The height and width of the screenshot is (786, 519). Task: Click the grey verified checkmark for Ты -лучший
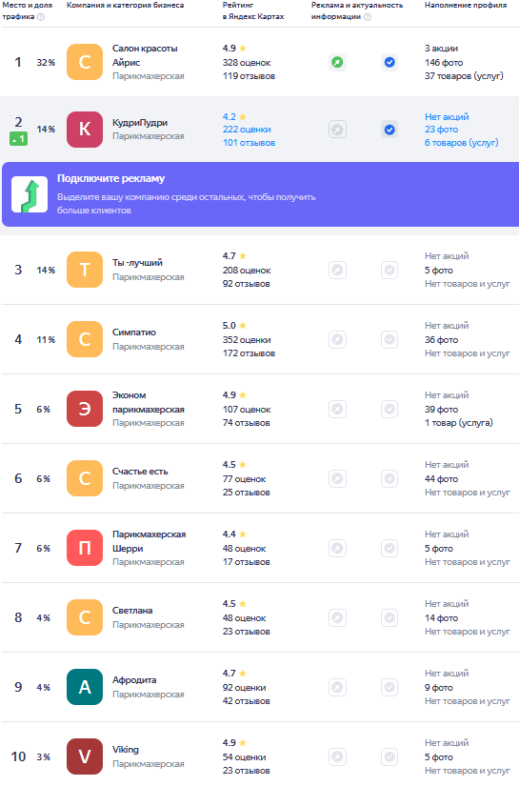(389, 271)
